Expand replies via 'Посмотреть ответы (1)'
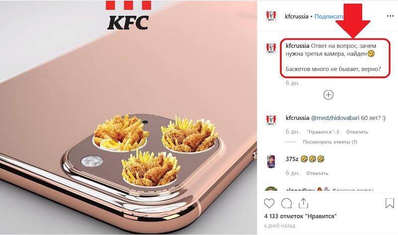Viewport: 398px width, 235px height. tap(330, 142)
